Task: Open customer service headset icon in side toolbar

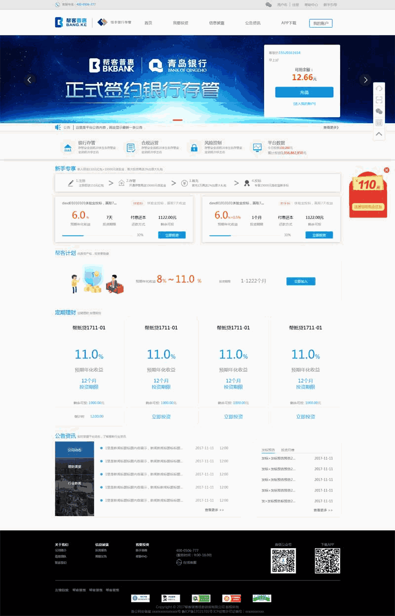Action: click(379, 88)
